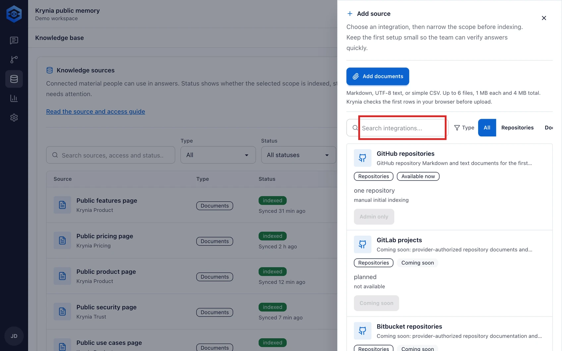Click the Bitbucket repositories title
The width and height of the screenshot is (562, 351).
coord(409,326)
